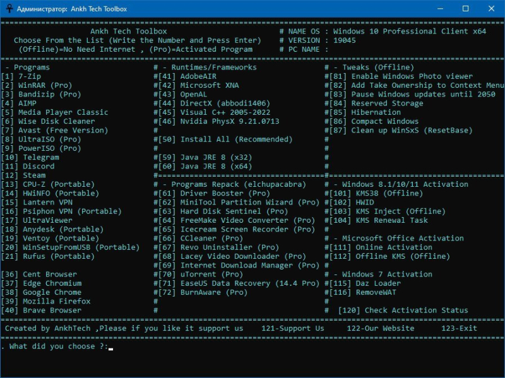The height and width of the screenshot is (378, 505).
Task: Maximize the Ankh Tech Toolbox console window
Action: pyautogui.click(x=466, y=9)
